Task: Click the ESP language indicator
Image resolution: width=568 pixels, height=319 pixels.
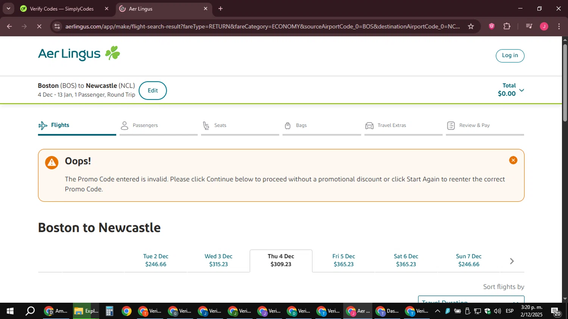Action: click(510, 311)
